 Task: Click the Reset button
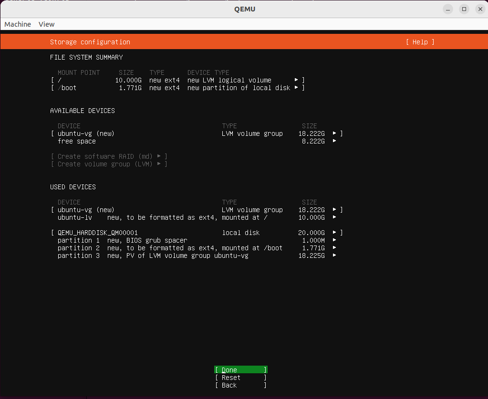coord(240,378)
